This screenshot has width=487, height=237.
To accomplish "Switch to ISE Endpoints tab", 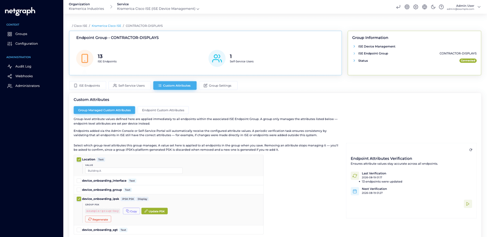I will pyautogui.click(x=88, y=85).
